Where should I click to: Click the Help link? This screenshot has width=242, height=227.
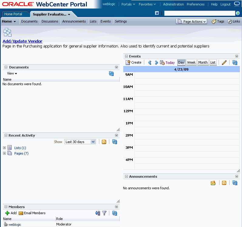click(x=214, y=4)
